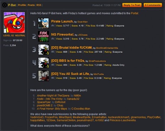Open runner-up A Final Honor- Billy Mays
The image size is (165, 131).
tap(52, 109)
